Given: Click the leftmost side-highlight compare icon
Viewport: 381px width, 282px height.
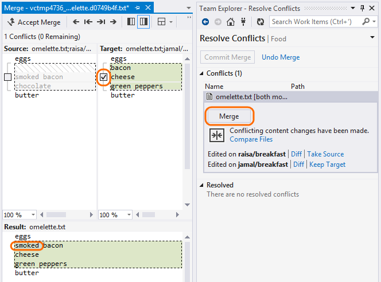Looking at the screenshot, I should pos(131,22).
